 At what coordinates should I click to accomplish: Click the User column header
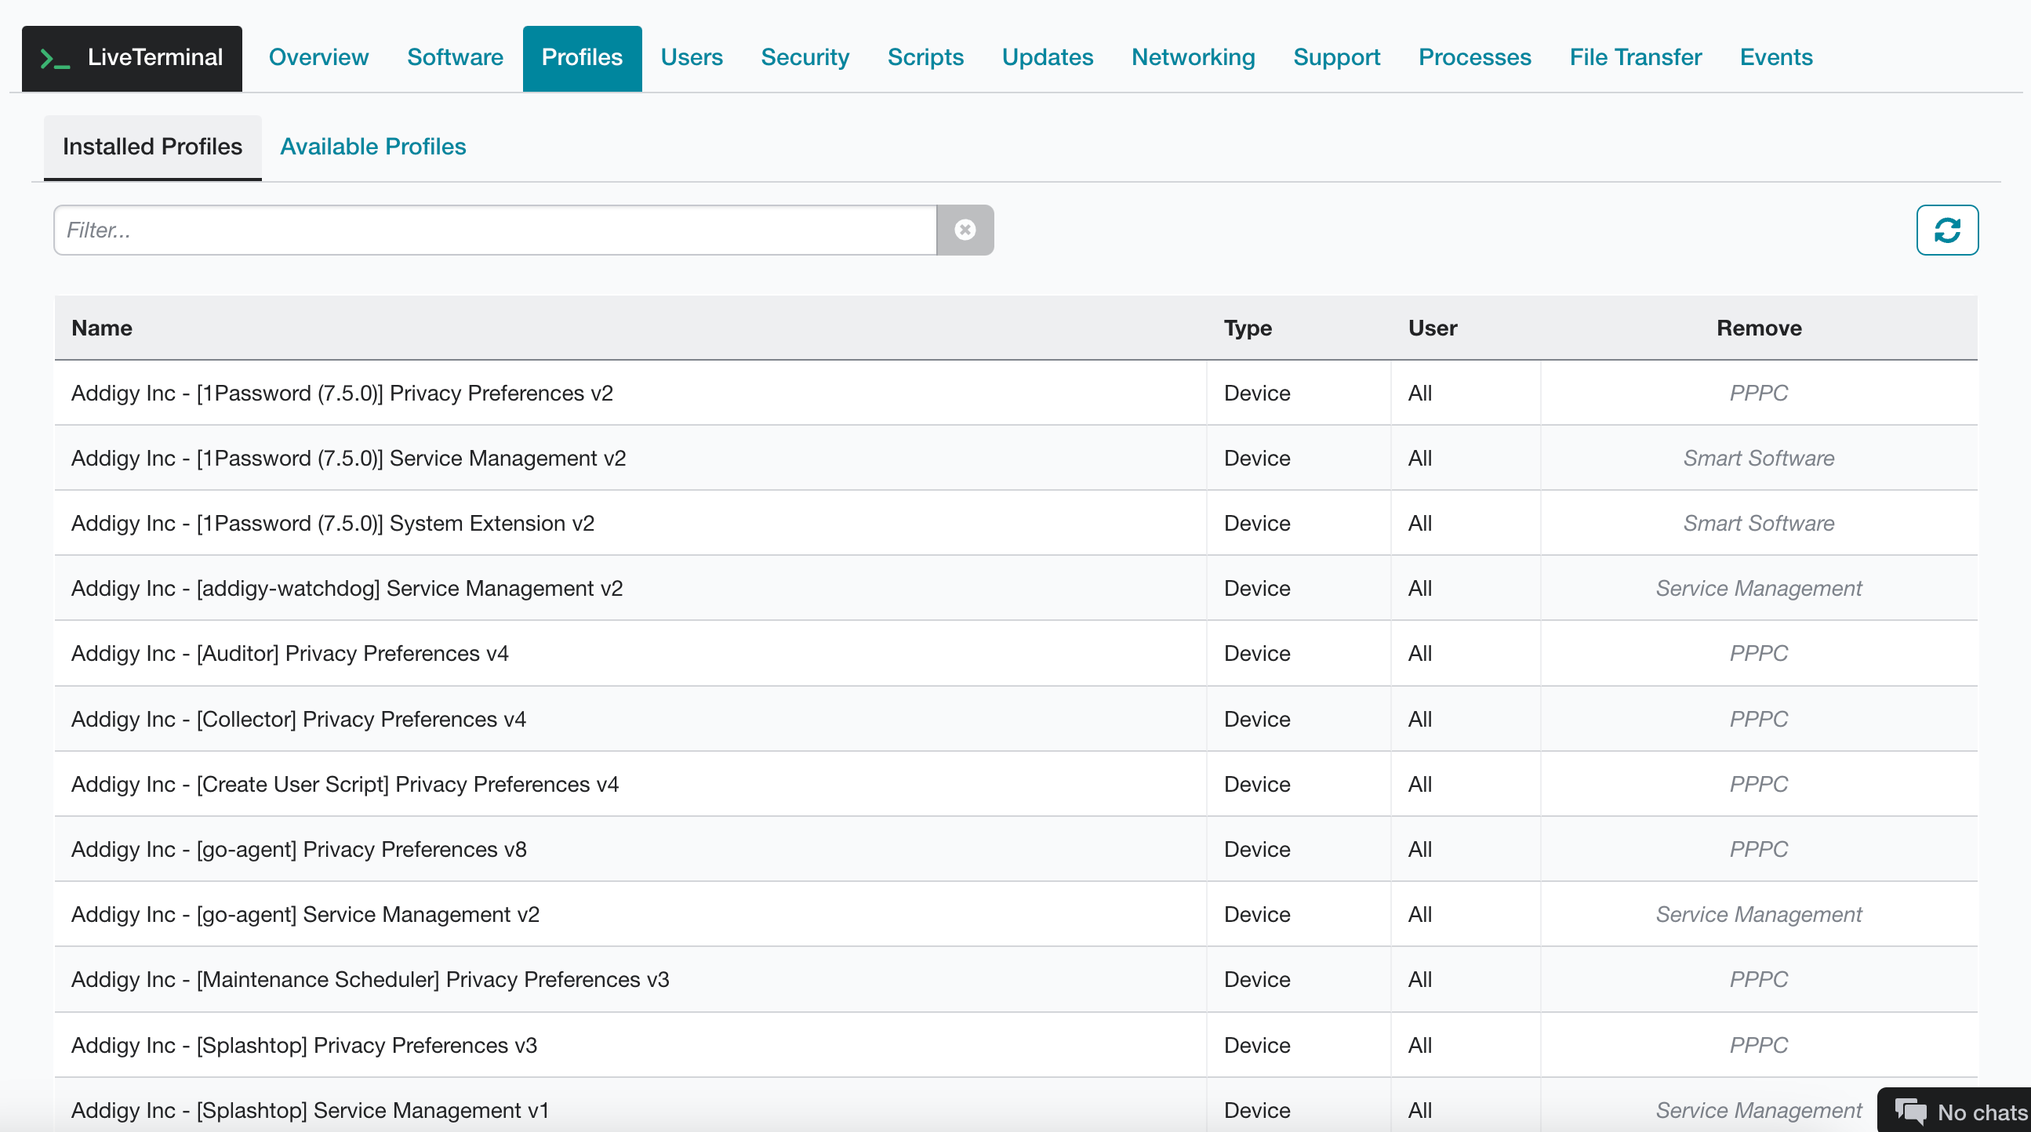point(1432,328)
